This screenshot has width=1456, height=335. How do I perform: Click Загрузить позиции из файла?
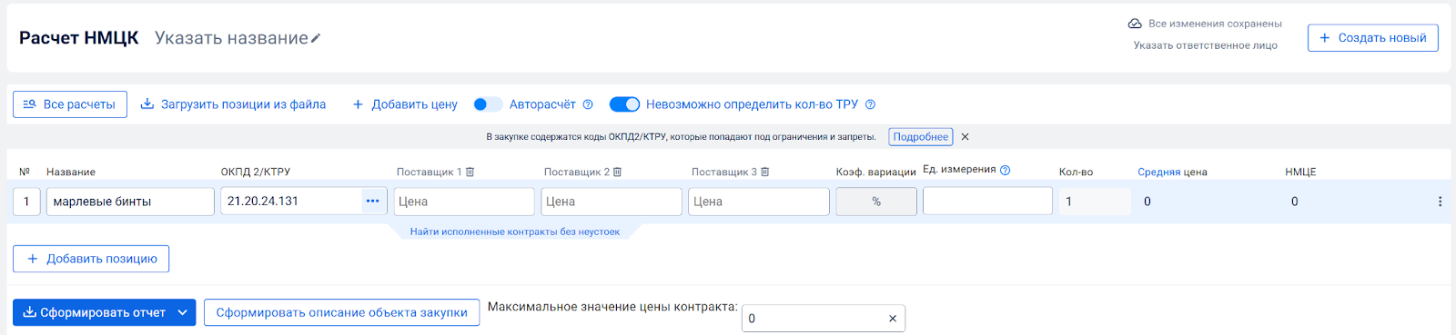pos(233,104)
